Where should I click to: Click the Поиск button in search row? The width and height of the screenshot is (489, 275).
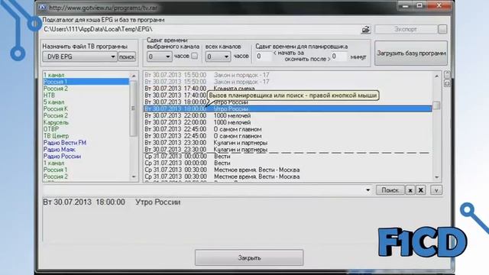(x=390, y=190)
